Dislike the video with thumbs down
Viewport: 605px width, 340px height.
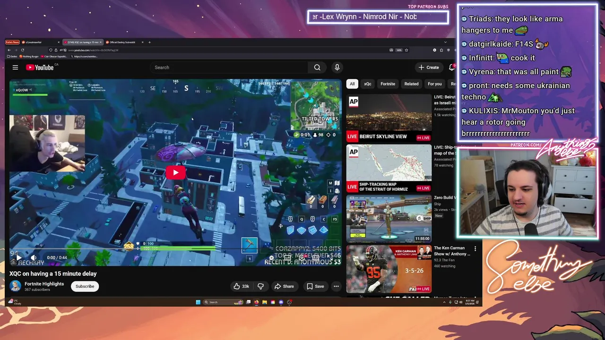(260, 286)
